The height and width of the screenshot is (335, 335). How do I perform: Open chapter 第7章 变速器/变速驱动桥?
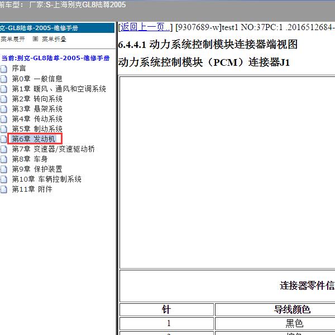click(x=53, y=149)
